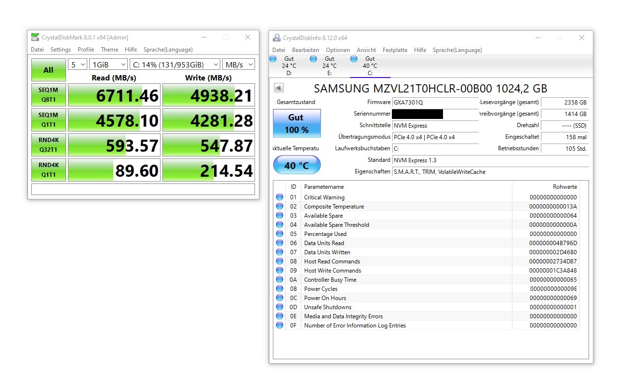
Task: Click status orb next to Power On Hours
Action: tap(280, 298)
